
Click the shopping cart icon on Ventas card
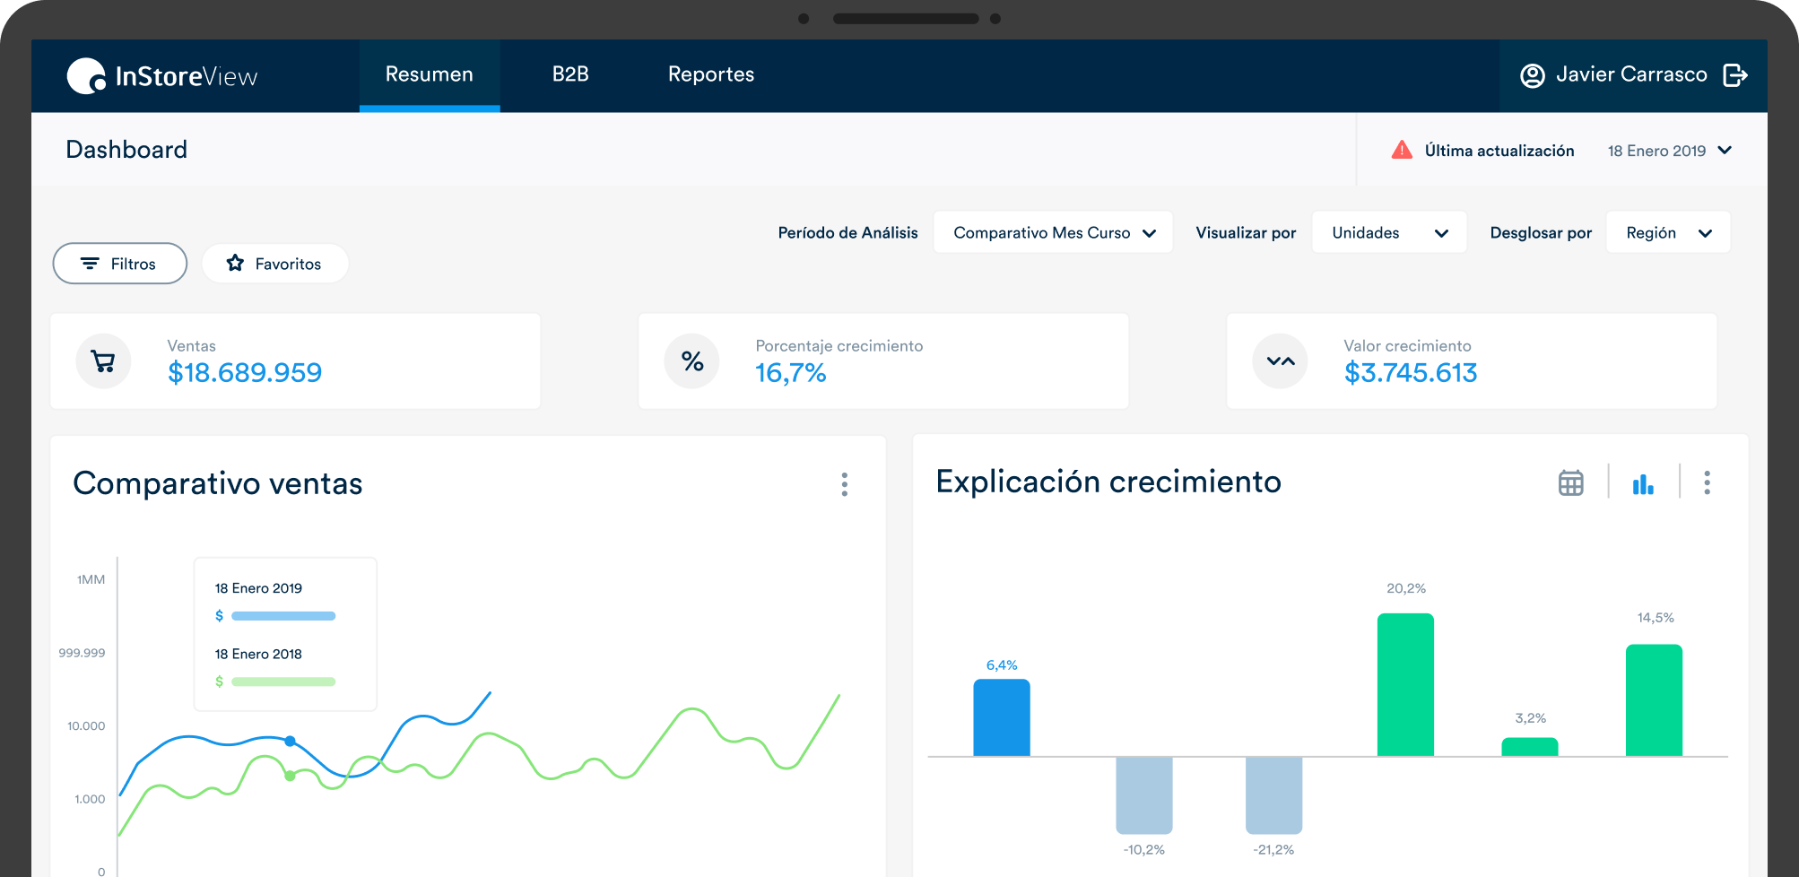[103, 361]
